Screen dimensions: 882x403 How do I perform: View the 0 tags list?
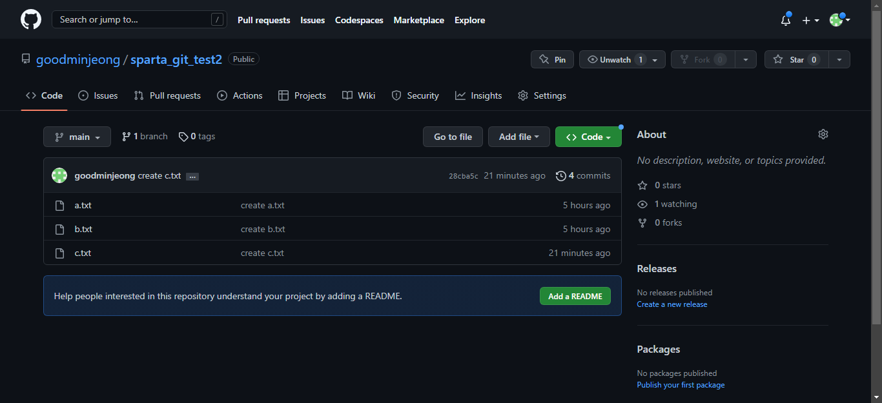pyautogui.click(x=197, y=137)
